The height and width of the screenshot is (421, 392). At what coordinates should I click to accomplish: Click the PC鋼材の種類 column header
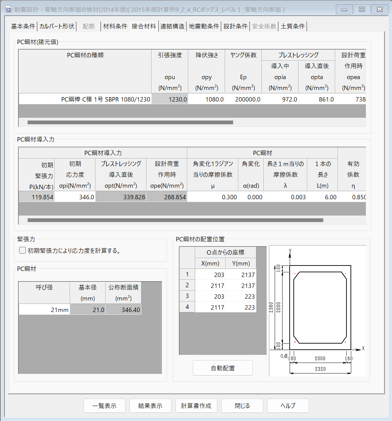click(85, 71)
